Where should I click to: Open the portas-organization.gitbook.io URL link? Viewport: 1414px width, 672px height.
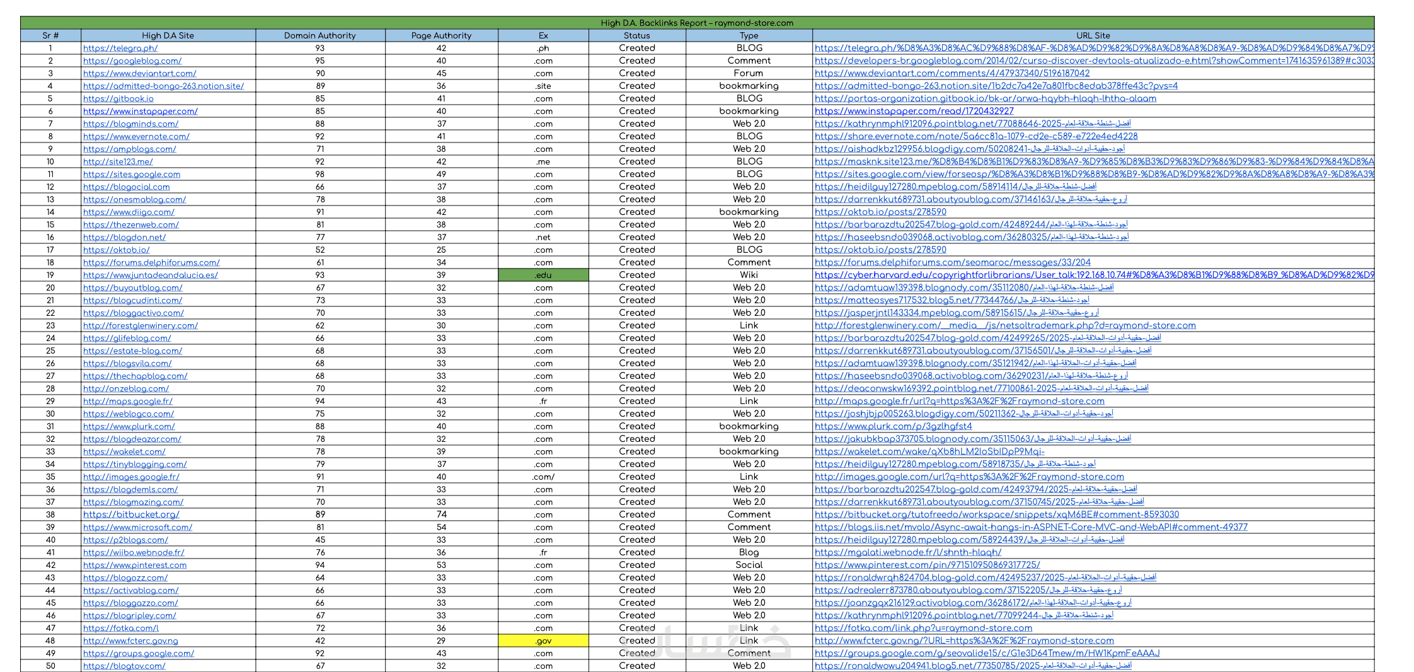(986, 98)
